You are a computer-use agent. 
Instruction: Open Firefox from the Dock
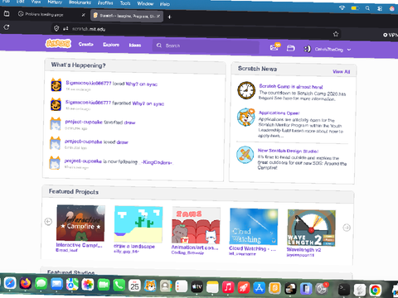point(26,283)
